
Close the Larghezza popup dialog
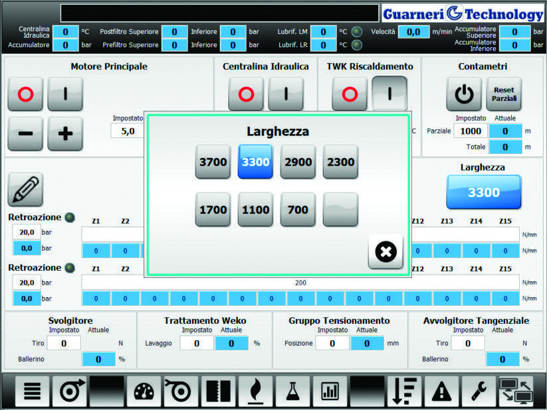click(385, 252)
